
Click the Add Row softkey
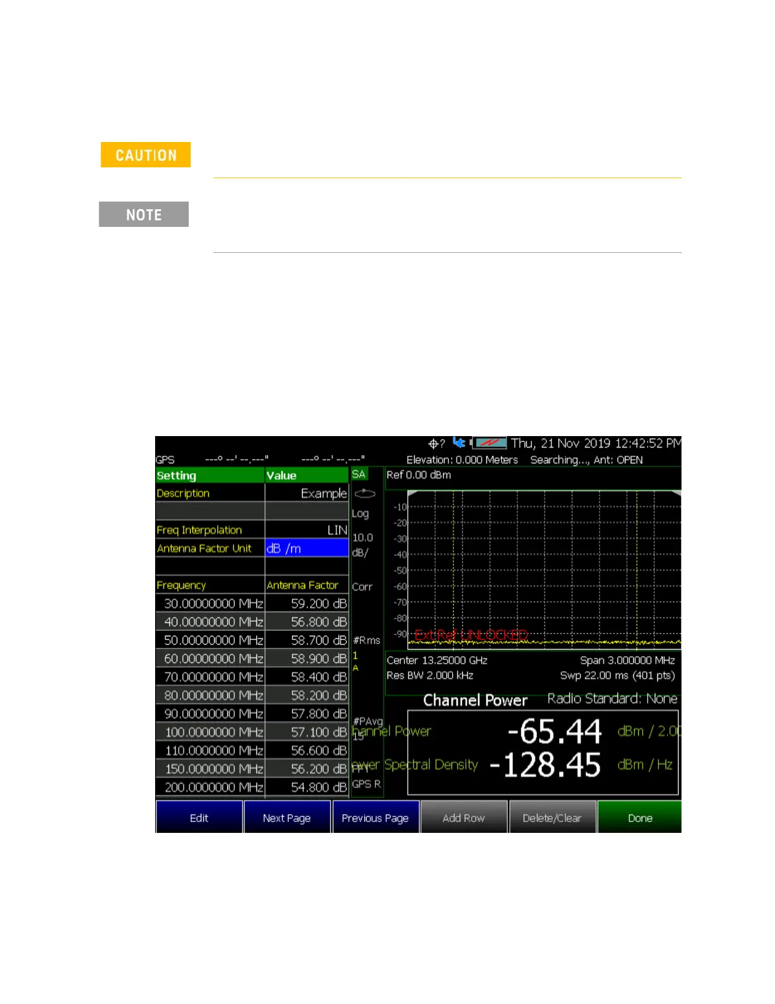click(463, 818)
